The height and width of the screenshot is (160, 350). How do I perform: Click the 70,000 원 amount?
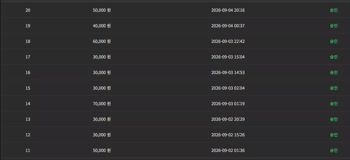click(x=102, y=104)
